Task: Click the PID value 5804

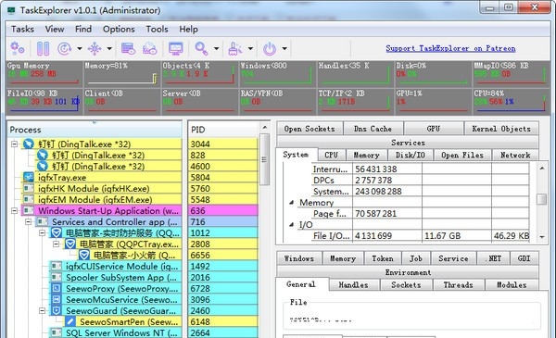Action: click(x=200, y=177)
